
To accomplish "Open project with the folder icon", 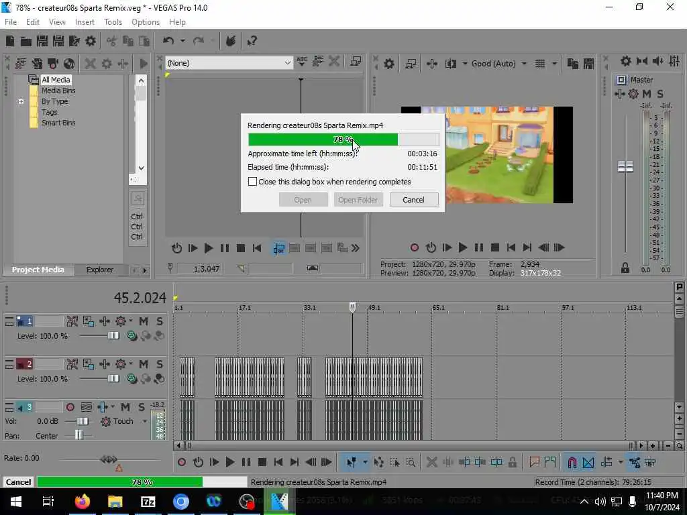I will (26, 41).
